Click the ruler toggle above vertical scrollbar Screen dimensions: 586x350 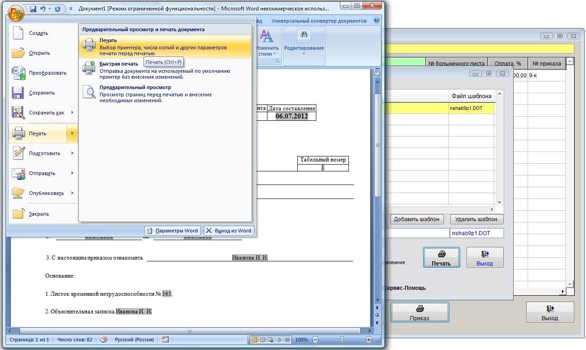tap(378, 74)
